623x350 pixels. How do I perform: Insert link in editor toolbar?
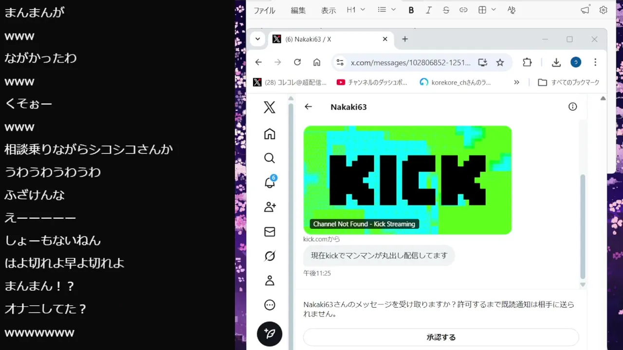pos(463,10)
